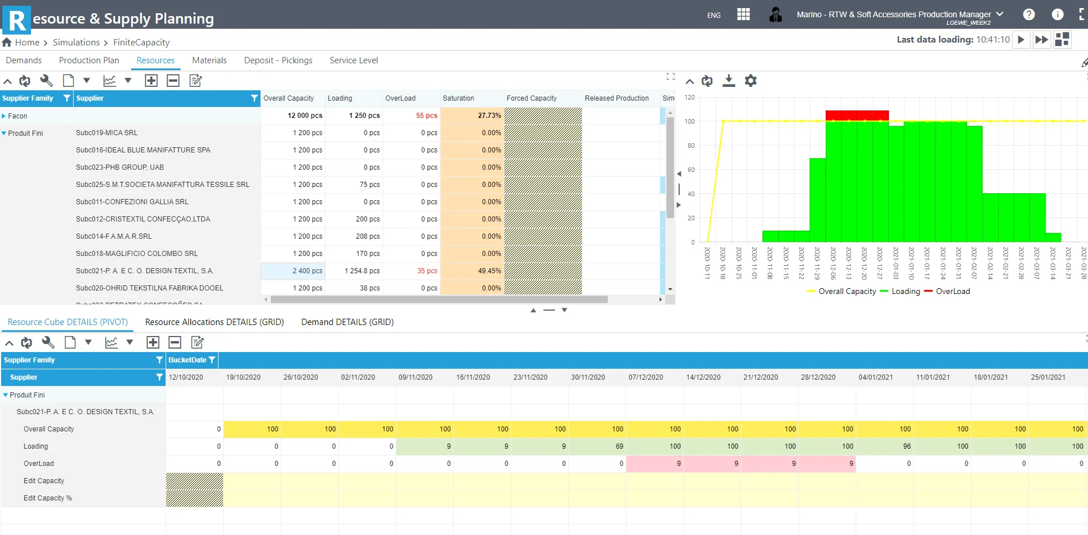Screen dimensions: 1088x535
Task: Switch to the Materials tab
Action: [x=209, y=60]
